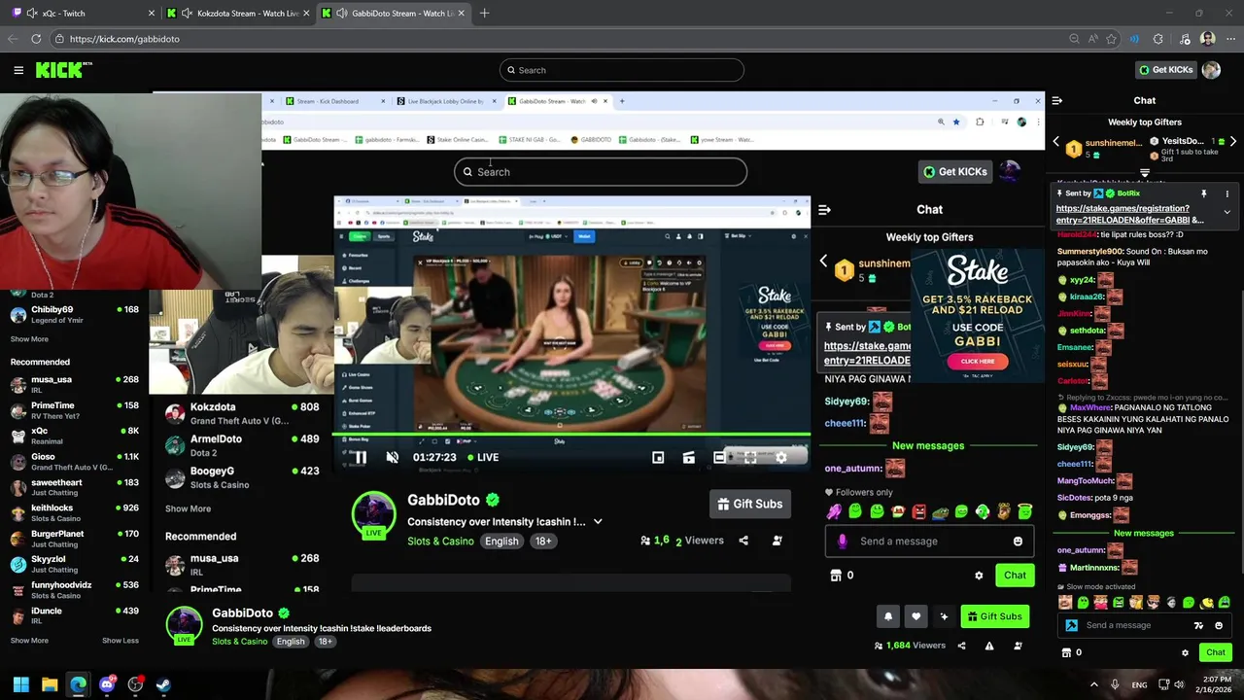Open Steam from the taskbar
This screenshot has height=700, width=1244.
163,684
